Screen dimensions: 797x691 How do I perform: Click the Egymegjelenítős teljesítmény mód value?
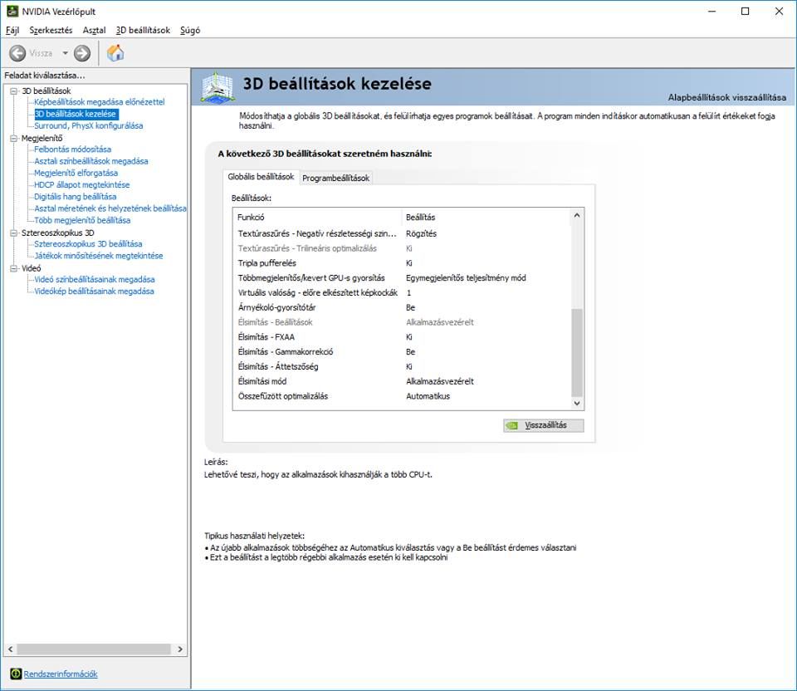pyautogui.click(x=466, y=277)
